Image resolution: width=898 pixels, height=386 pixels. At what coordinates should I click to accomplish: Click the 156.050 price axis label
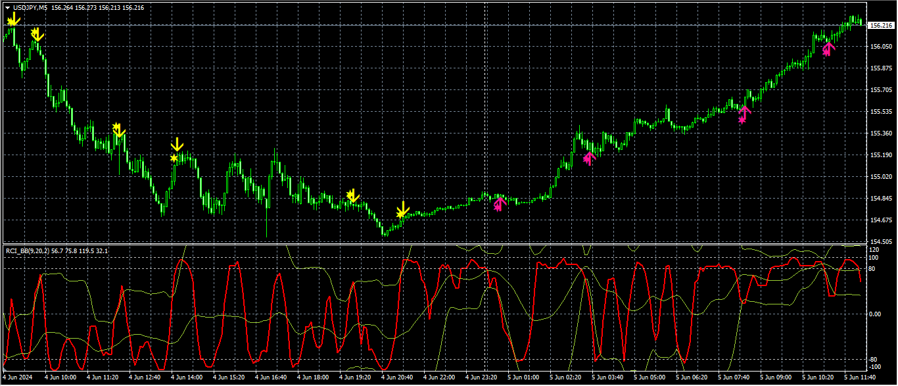880,47
